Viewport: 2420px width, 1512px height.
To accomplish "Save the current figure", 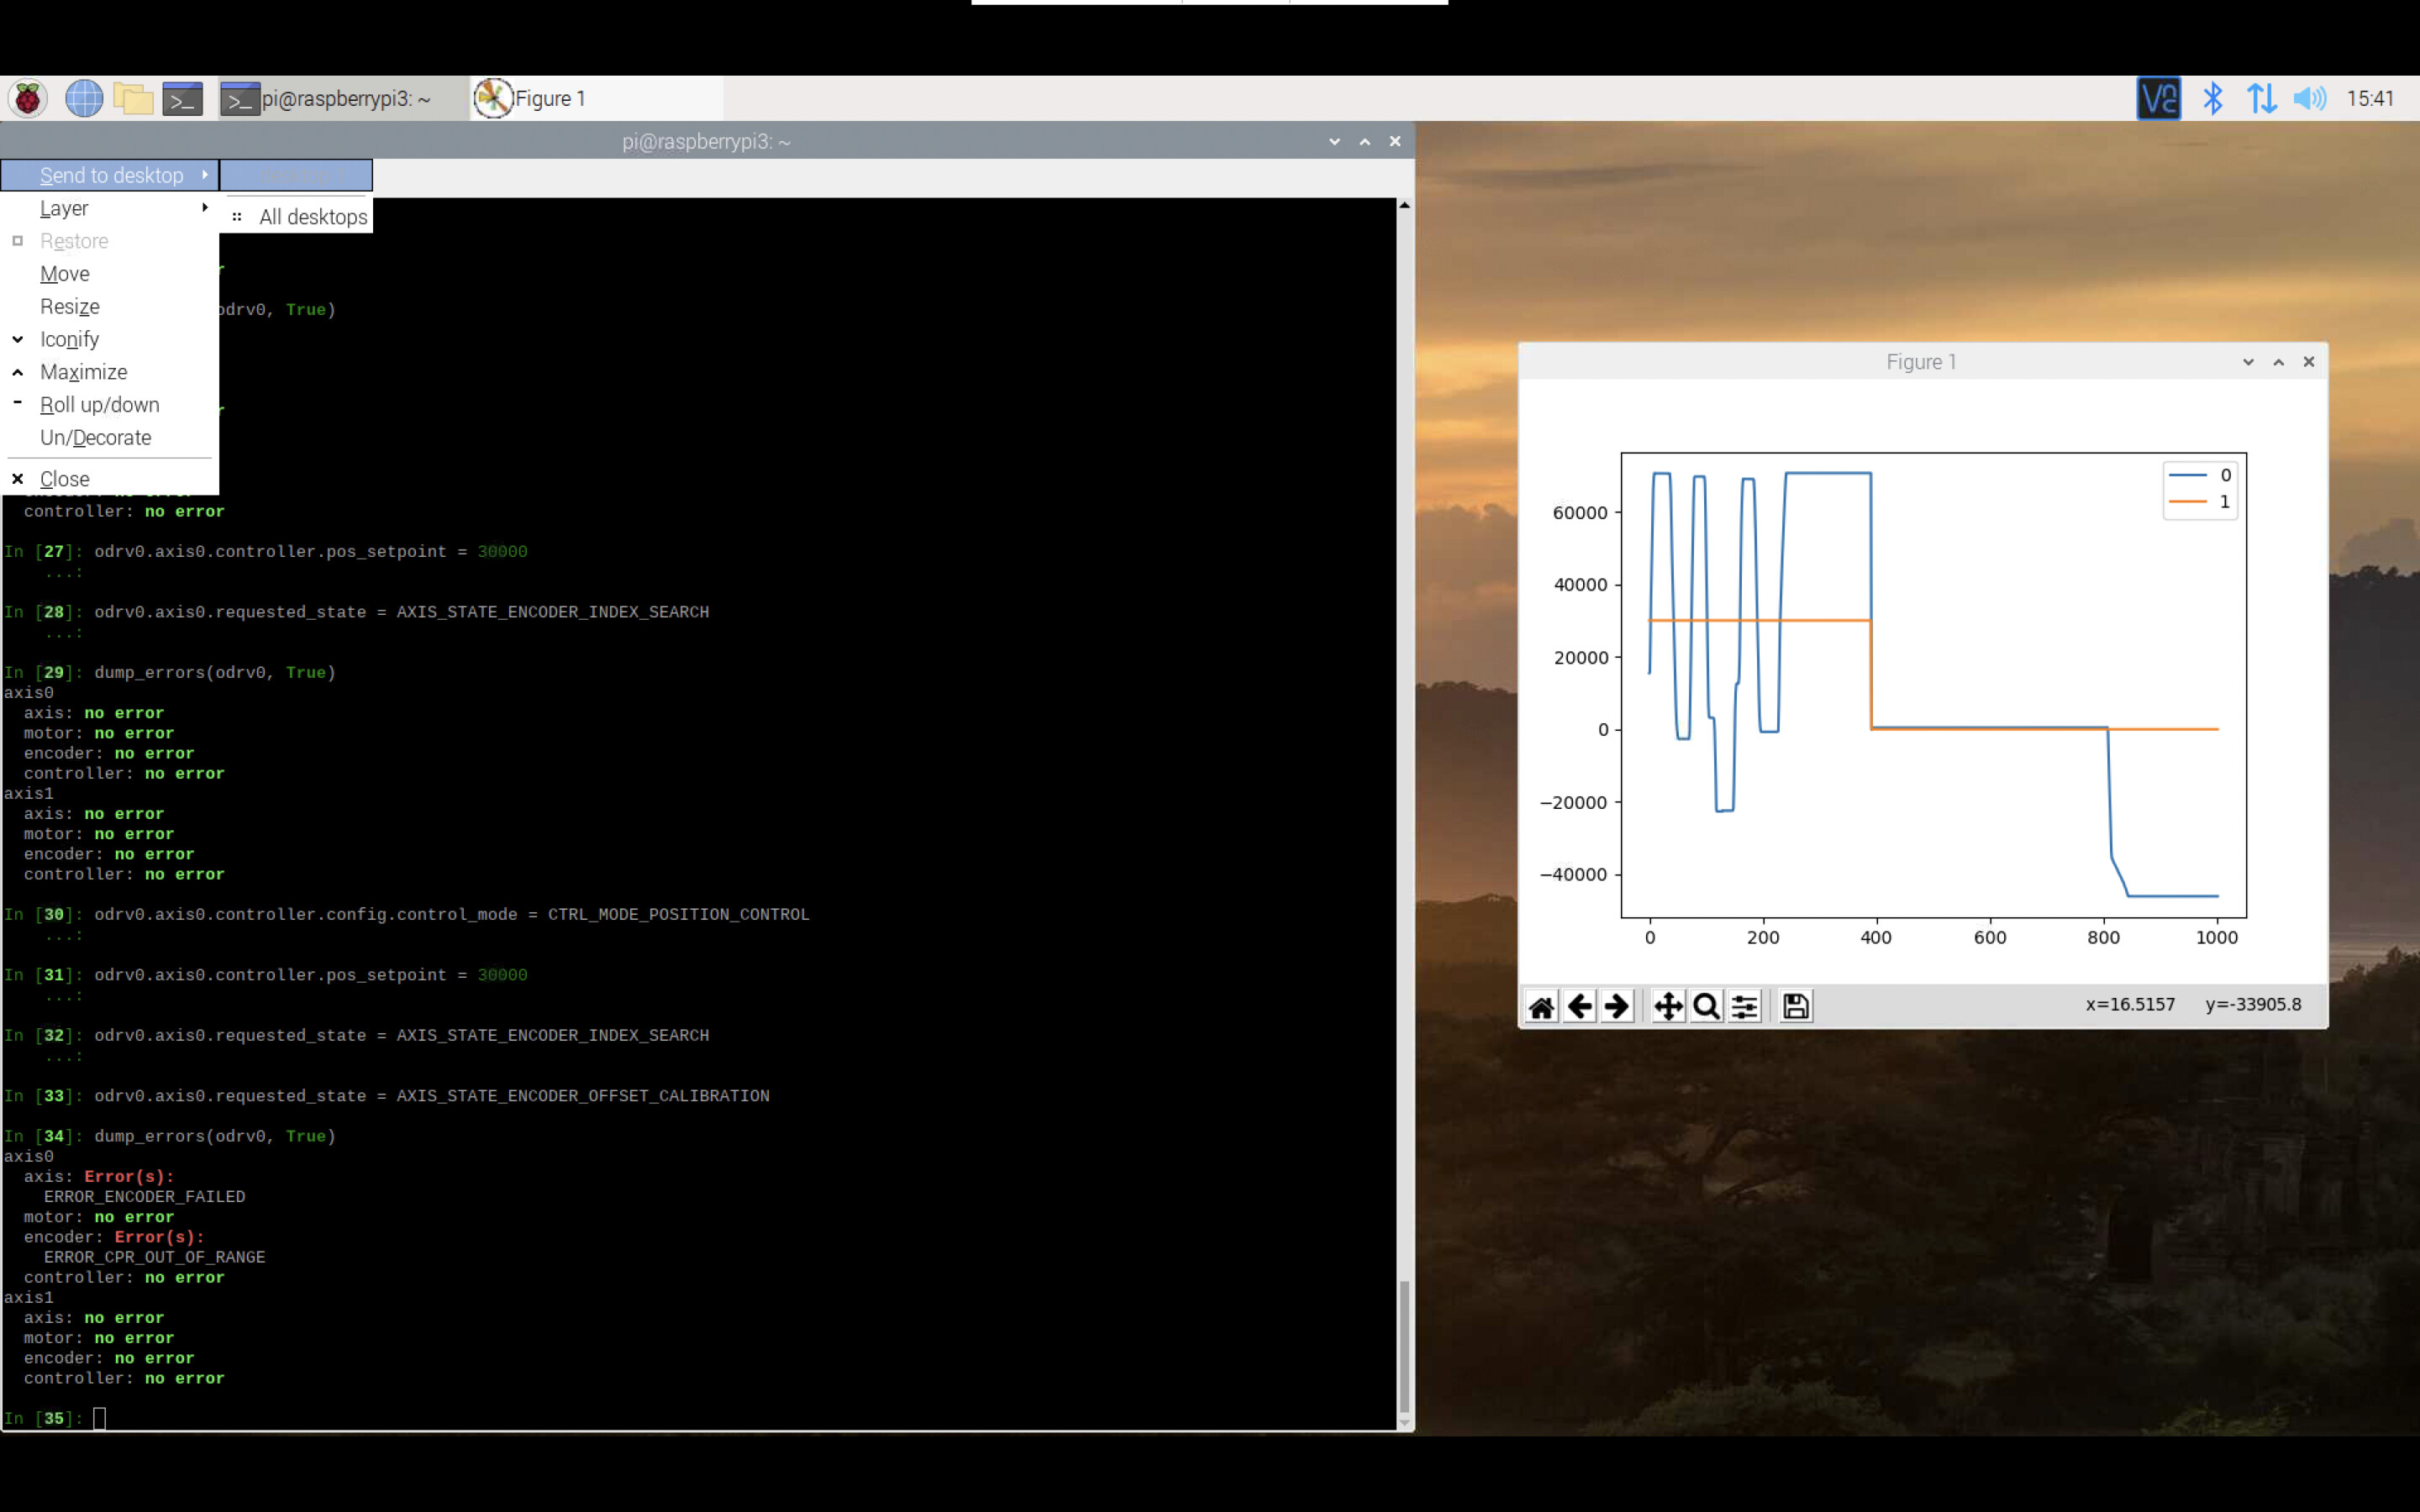I will [x=1794, y=1005].
